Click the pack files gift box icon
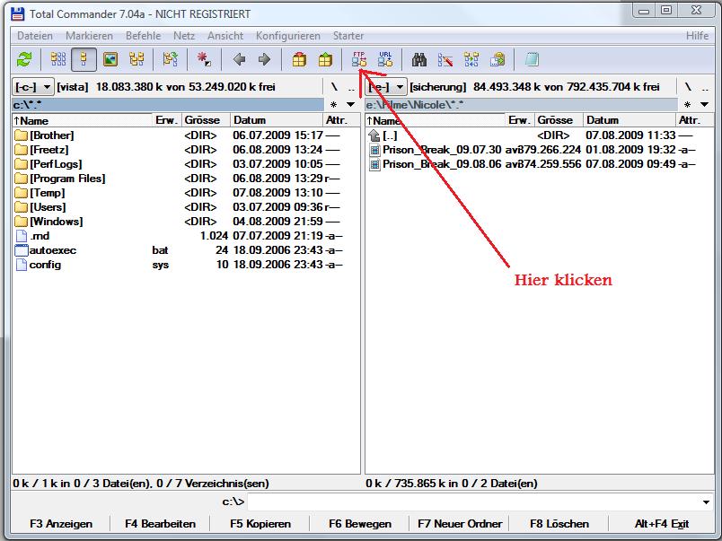 click(x=299, y=59)
